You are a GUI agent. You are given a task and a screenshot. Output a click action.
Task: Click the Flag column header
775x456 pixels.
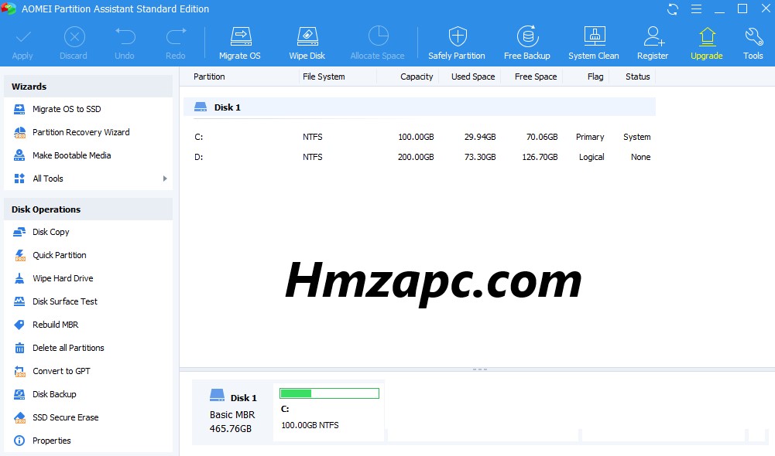[x=595, y=77]
